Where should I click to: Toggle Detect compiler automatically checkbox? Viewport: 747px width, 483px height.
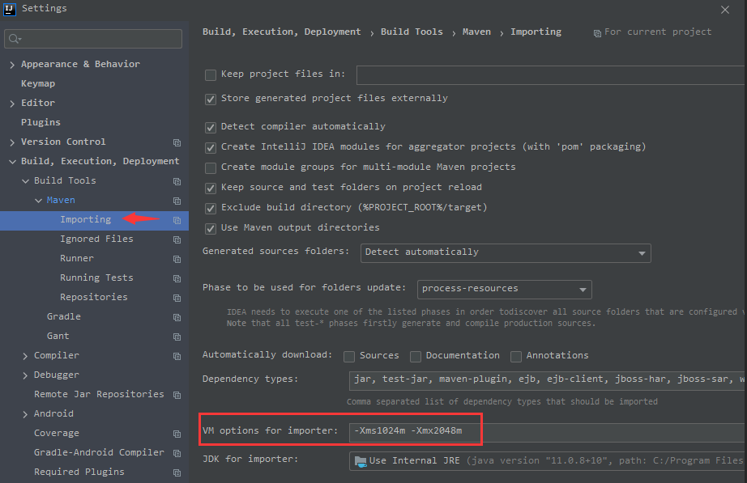point(210,128)
